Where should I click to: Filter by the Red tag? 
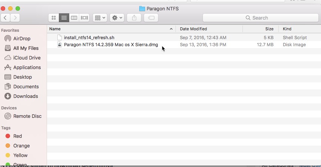pos(17,136)
